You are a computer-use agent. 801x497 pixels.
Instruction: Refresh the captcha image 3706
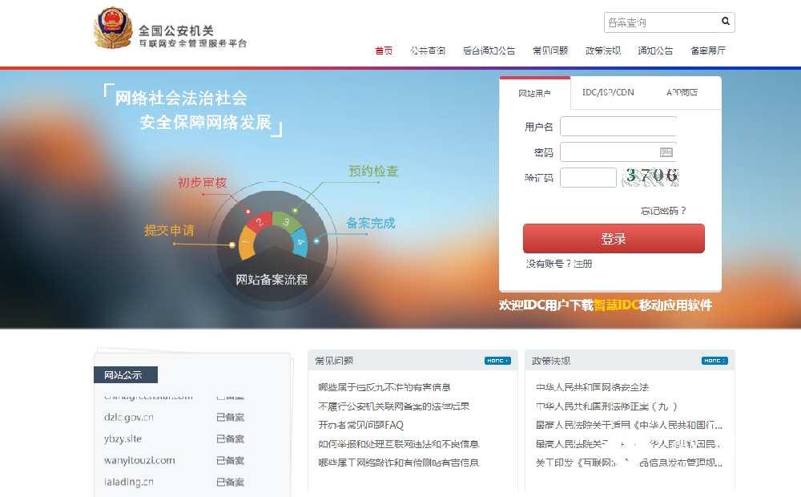(x=651, y=176)
